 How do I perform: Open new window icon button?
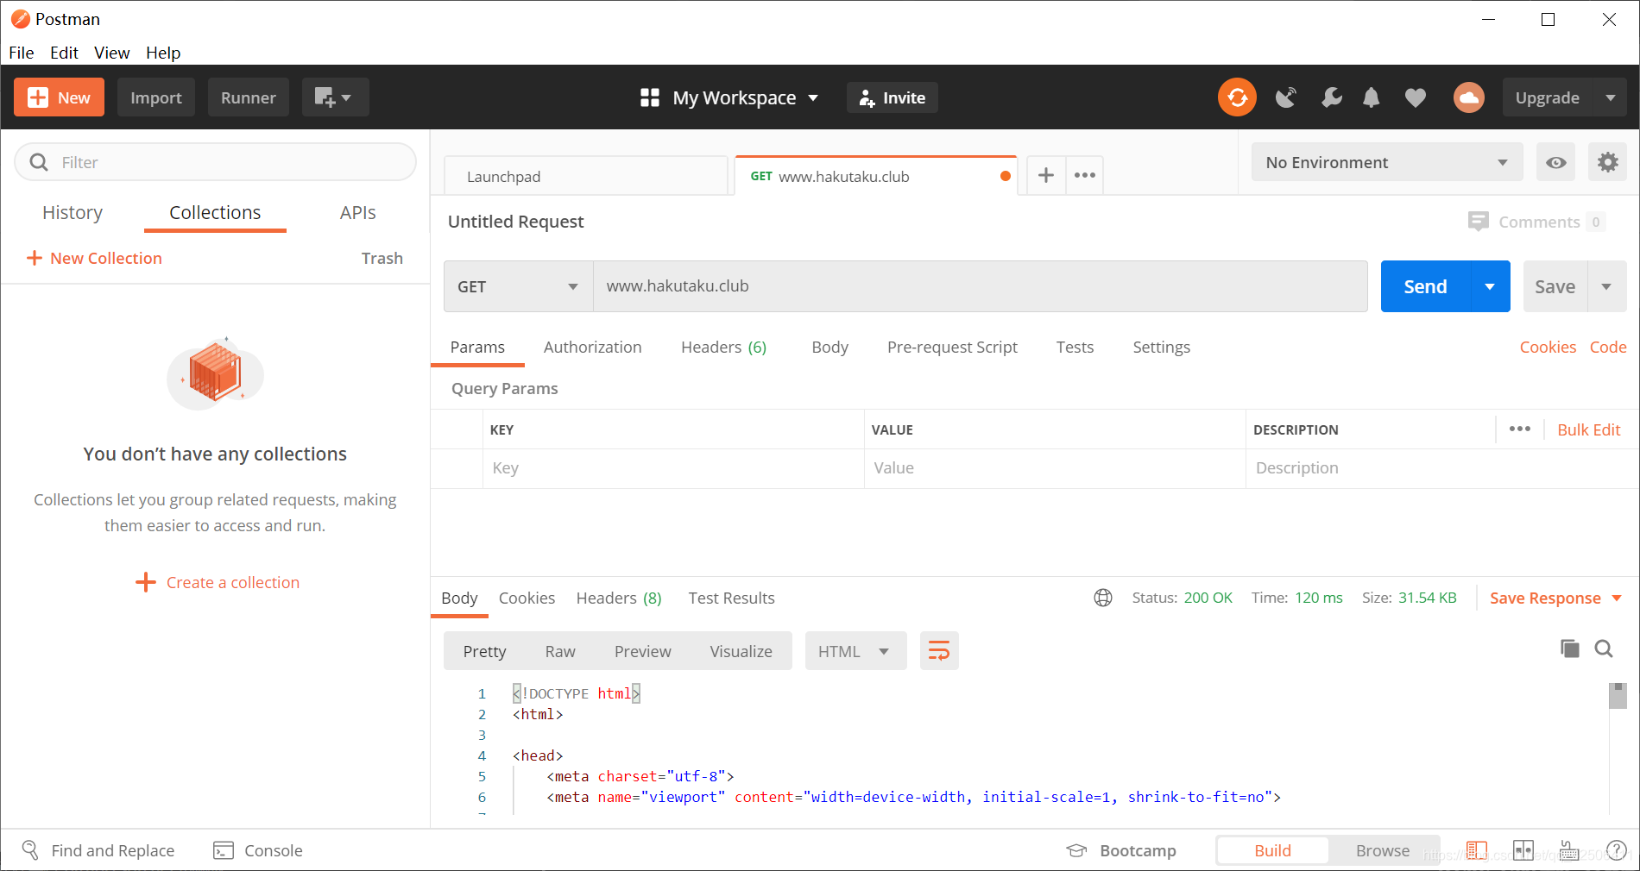coord(335,97)
